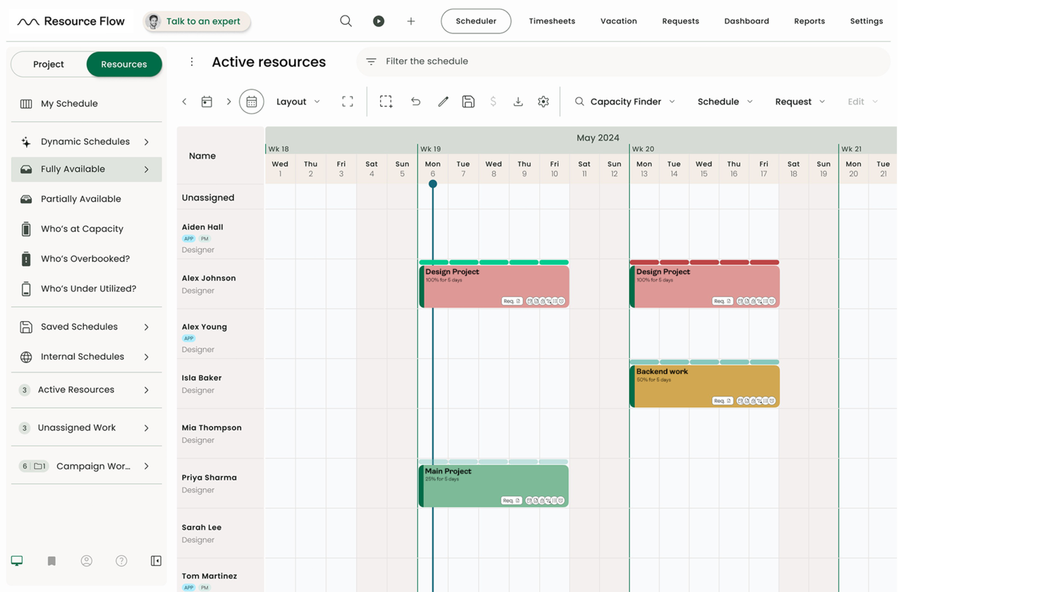1052x592 pixels.
Task: Open the Settings tab
Action: coord(866,21)
